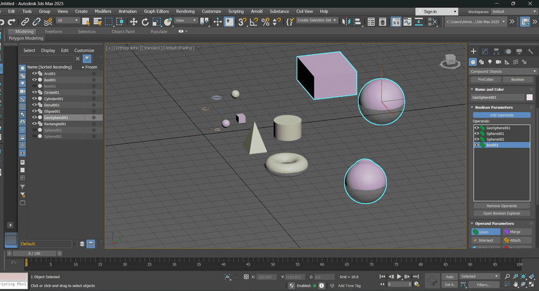The width and height of the screenshot is (539, 291).
Task: Select the Intersect operation button
Action: pos(486,240)
